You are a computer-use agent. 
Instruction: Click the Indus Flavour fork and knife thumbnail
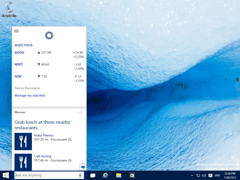click(x=23, y=141)
